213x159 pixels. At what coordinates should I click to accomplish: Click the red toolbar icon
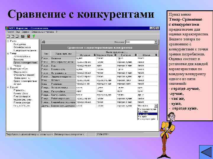(28, 36)
